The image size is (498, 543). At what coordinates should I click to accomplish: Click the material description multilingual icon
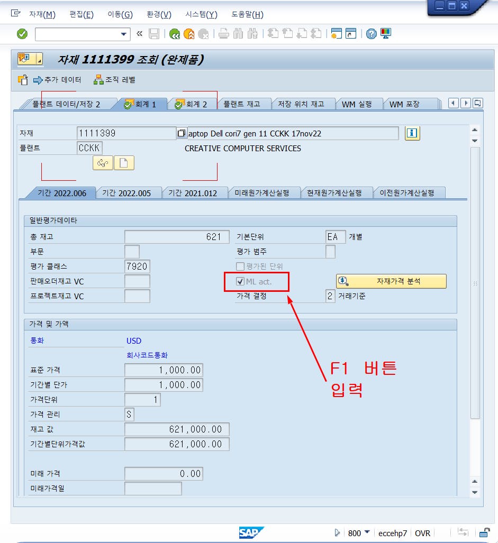181,133
